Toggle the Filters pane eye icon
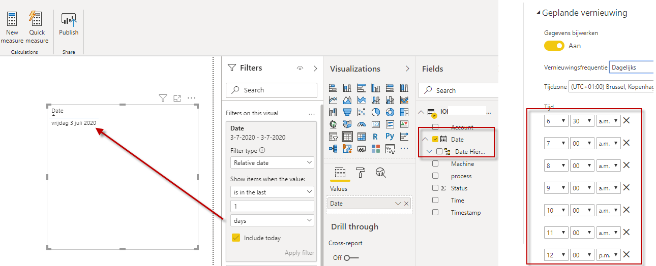 pos(300,69)
